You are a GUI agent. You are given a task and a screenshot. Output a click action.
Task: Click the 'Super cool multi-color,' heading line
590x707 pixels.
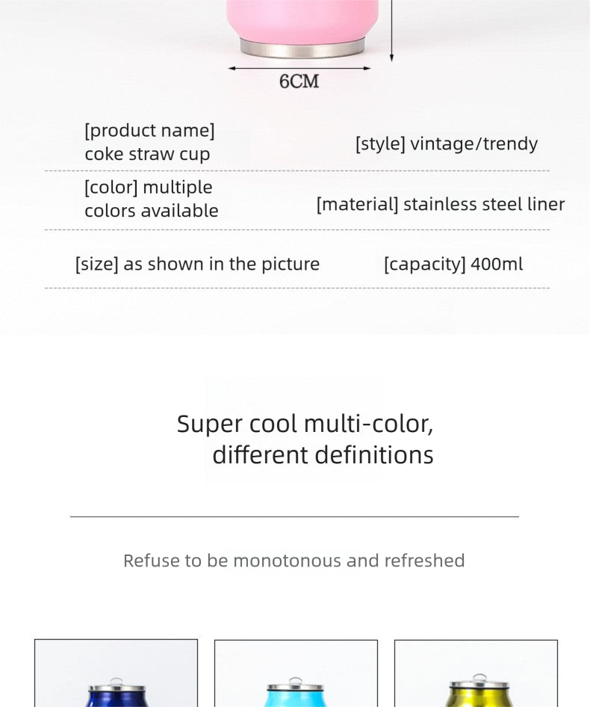305,424
